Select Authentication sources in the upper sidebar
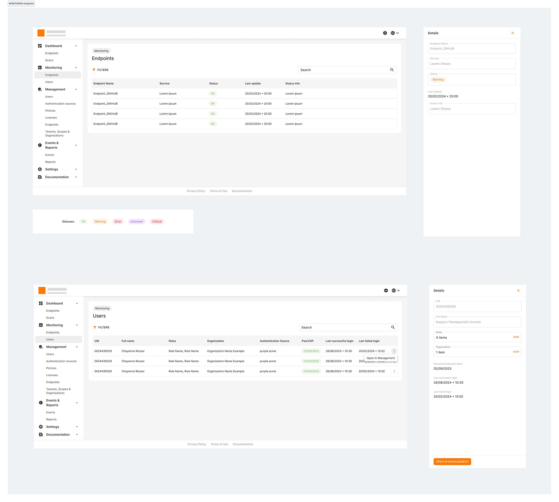Image resolution: width=559 pixels, height=502 pixels. (60, 104)
